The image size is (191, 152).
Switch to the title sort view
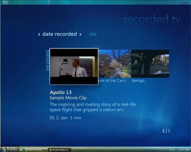tap(93, 34)
